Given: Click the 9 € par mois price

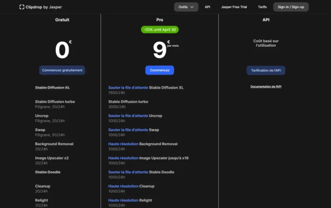Looking at the screenshot, I should click(165, 50).
